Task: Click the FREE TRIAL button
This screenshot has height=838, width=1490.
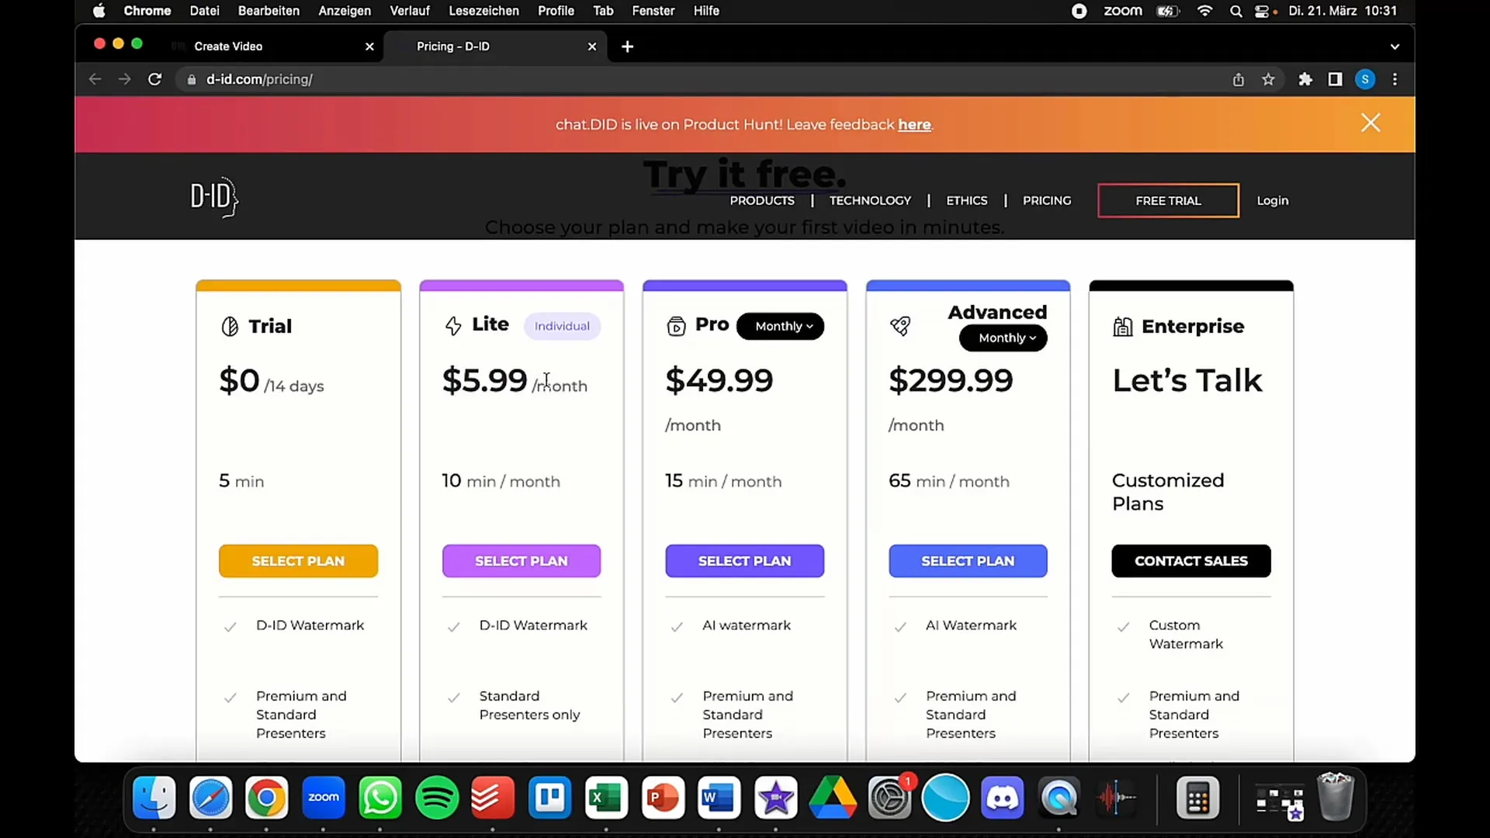Action: click(1168, 199)
